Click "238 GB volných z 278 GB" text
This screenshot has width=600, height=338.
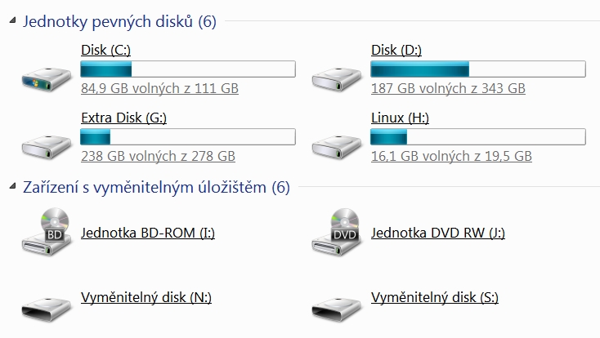click(158, 156)
